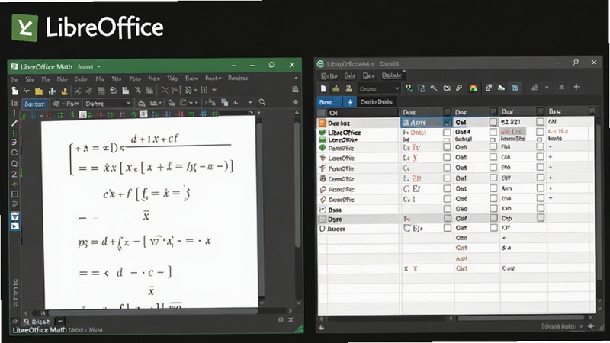Click the crossed lines X icon in Math toolbar
The height and width of the screenshot is (343, 610).
[x=165, y=91]
